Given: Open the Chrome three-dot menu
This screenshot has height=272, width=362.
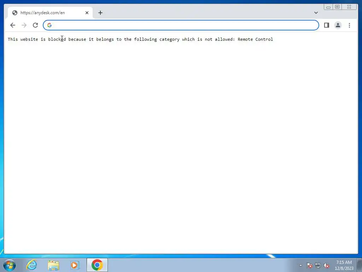Looking at the screenshot, I should 349,25.
